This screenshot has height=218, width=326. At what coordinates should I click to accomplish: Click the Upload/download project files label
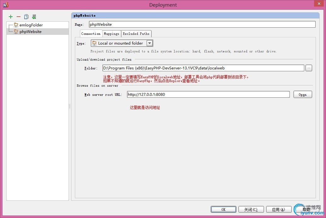[x=104, y=60]
